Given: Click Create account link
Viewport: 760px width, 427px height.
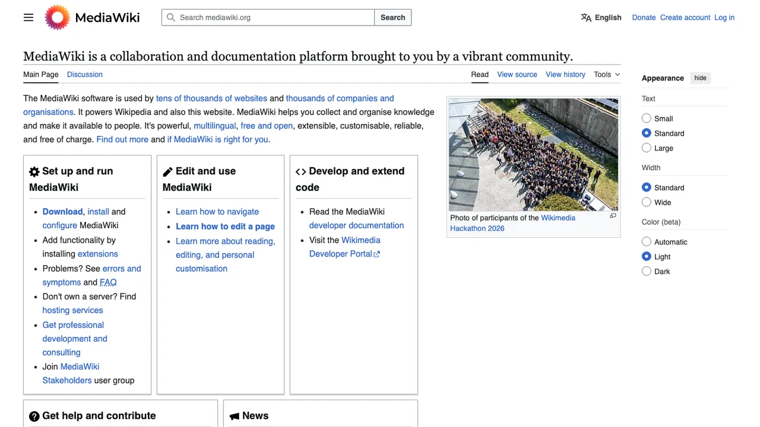Looking at the screenshot, I should click(685, 17).
